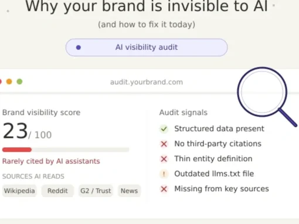
Task: Click the '/ 100' score denominator
Action: pos(40,135)
